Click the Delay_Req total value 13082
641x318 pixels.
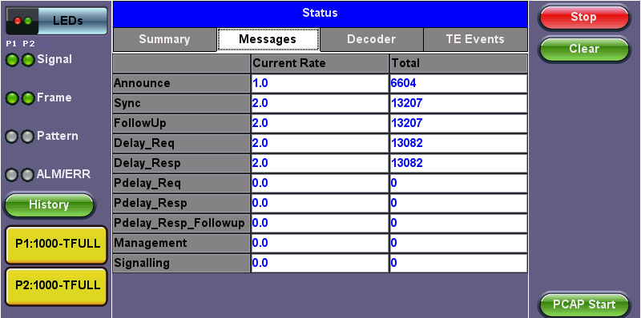458,144
